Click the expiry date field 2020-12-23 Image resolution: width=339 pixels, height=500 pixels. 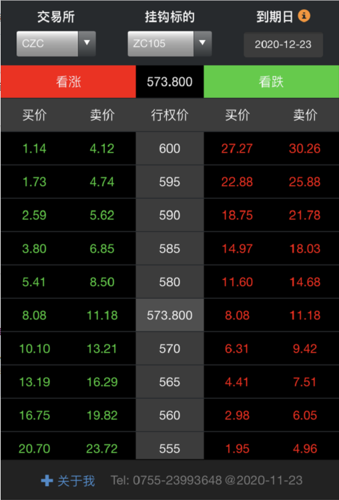(283, 44)
